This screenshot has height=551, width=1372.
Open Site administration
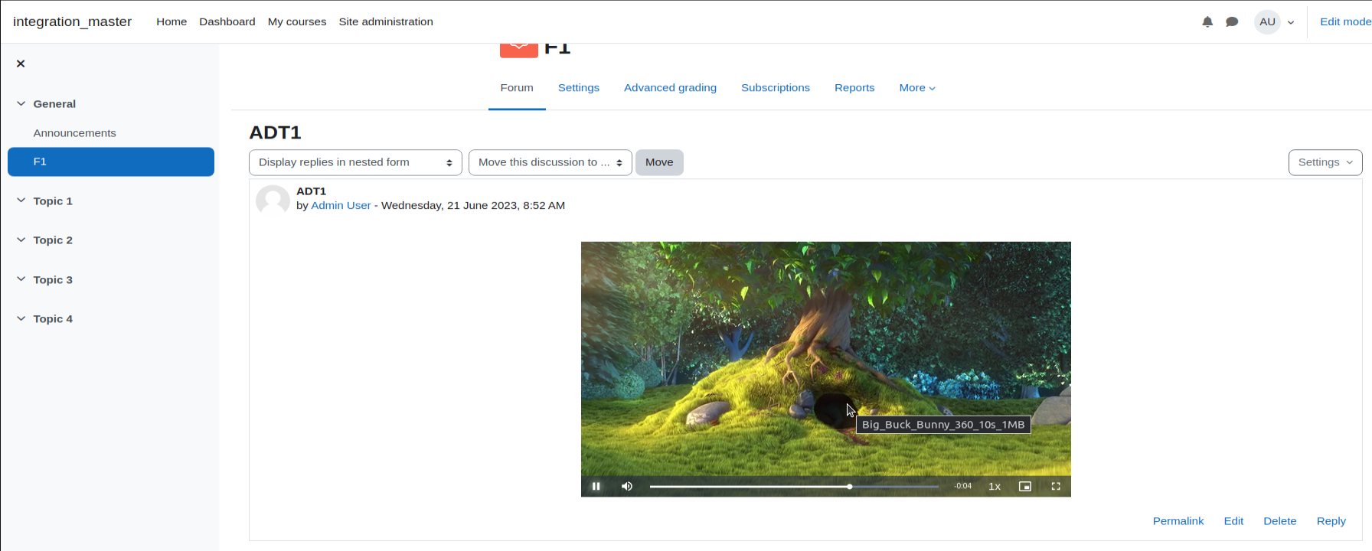(x=386, y=21)
